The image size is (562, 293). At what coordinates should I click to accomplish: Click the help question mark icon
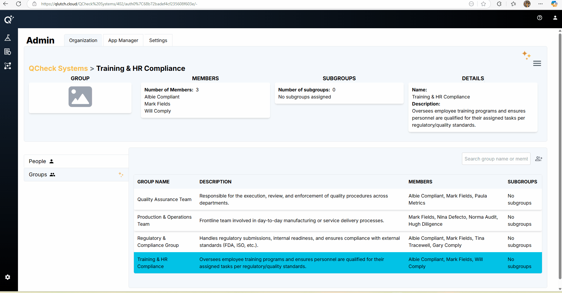coord(539,18)
